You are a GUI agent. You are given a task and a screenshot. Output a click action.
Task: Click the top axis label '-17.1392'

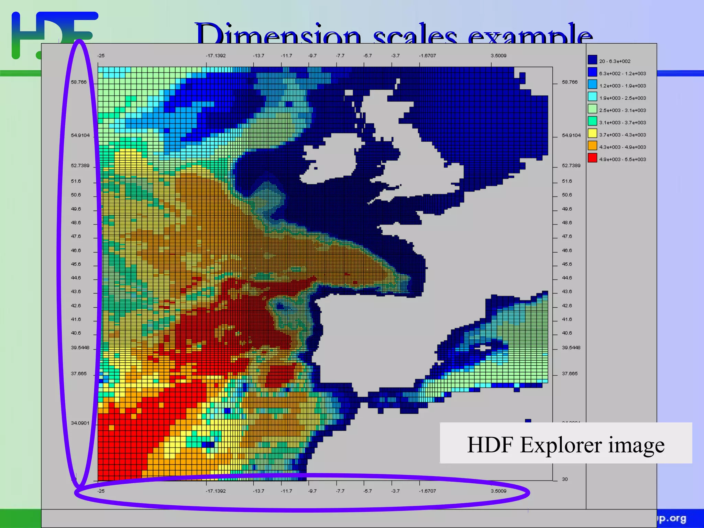pyautogui.click(x=216, y=56)
